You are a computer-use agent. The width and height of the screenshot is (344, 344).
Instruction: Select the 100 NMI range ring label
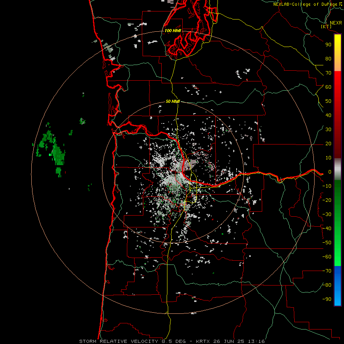pyautogui.click(x=173, y=31)
